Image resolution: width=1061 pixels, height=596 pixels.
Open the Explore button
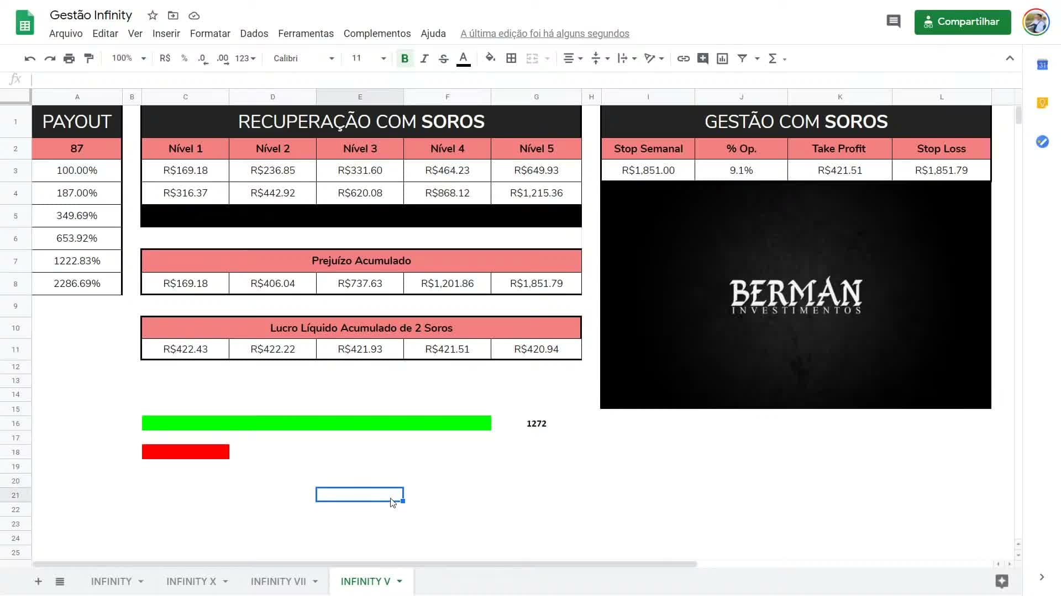pyautogui.click(x=1002, y=581)
